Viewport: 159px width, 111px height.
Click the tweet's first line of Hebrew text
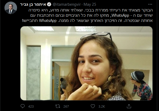coord(91,10)
